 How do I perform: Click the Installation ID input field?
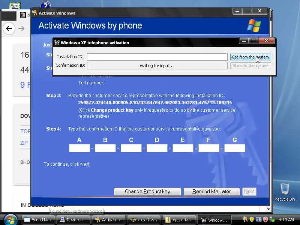pyautogui.click(x=157, y=57)
